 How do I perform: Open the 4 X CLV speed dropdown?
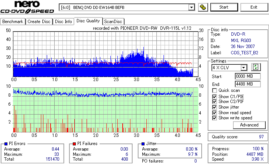click(x=243, y=67)
